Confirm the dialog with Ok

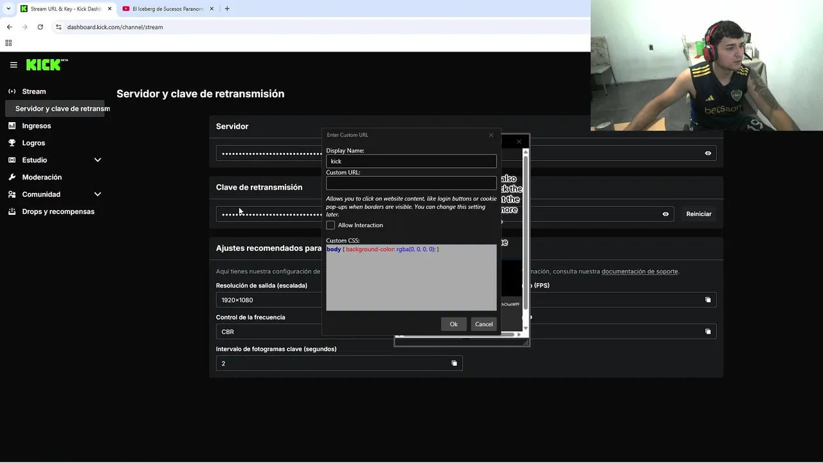point(453,324)
